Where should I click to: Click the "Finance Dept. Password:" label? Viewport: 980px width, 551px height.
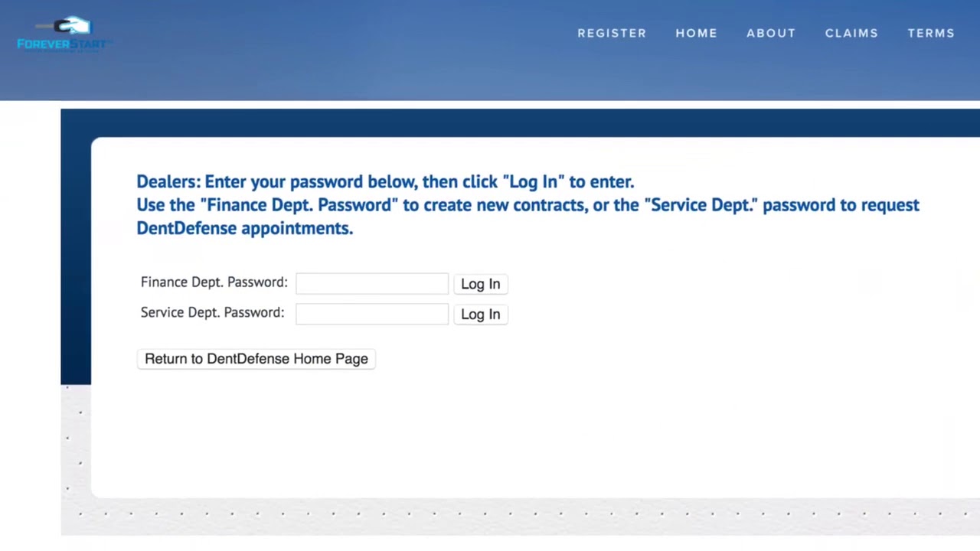pos(214,282)
